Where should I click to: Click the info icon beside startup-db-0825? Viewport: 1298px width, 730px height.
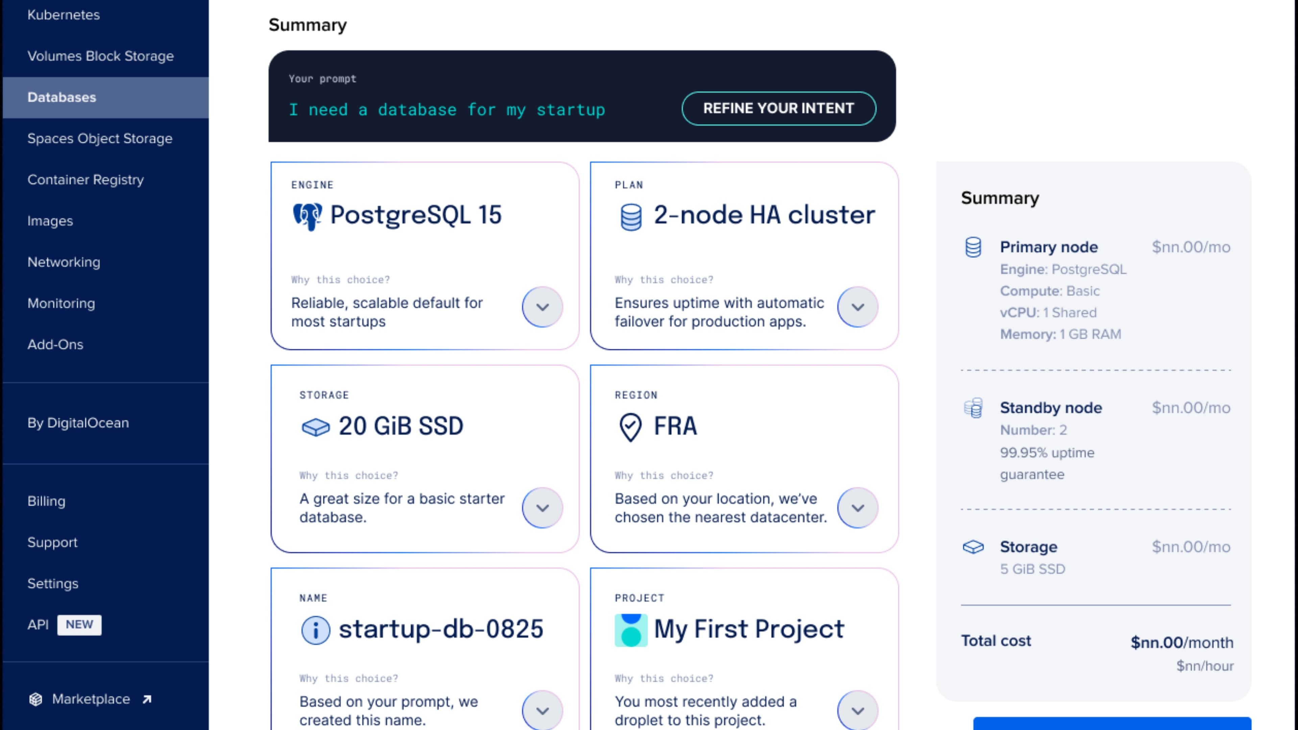[315, 630]
